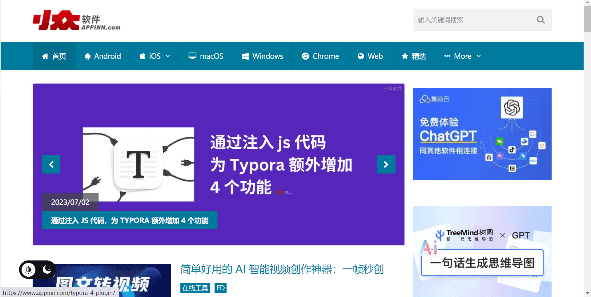591x297 pixels.
Task: Open the macOS category
Action: tap(206, 56)
